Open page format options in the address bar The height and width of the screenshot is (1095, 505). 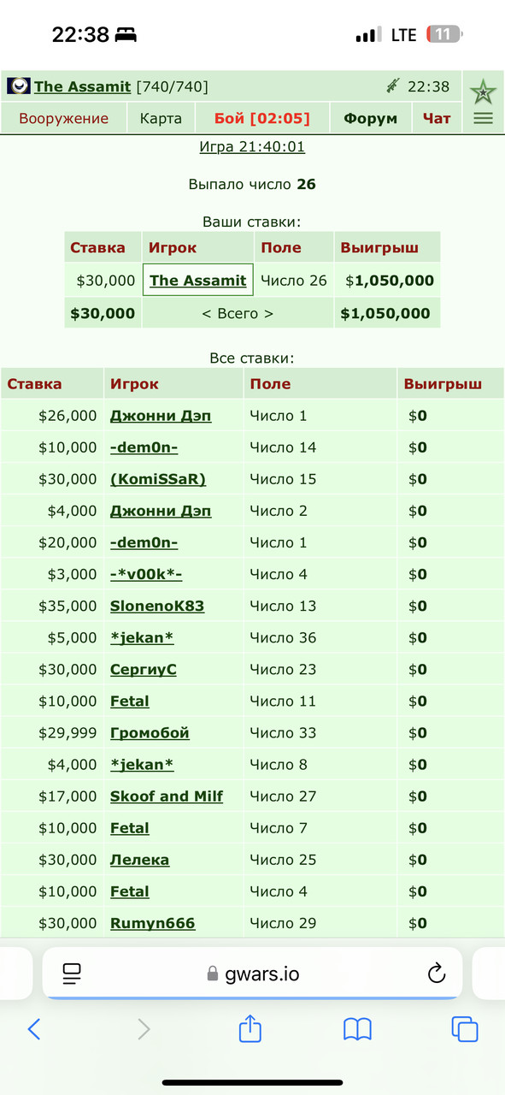tap(72, 973)
